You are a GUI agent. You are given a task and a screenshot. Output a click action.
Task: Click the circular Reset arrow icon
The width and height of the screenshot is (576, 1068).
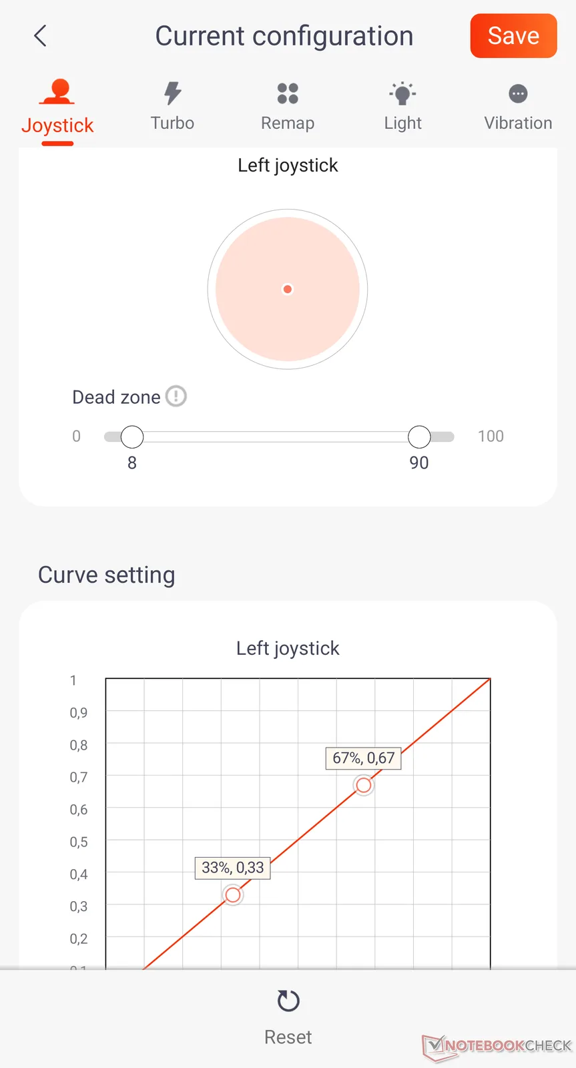288,1001
